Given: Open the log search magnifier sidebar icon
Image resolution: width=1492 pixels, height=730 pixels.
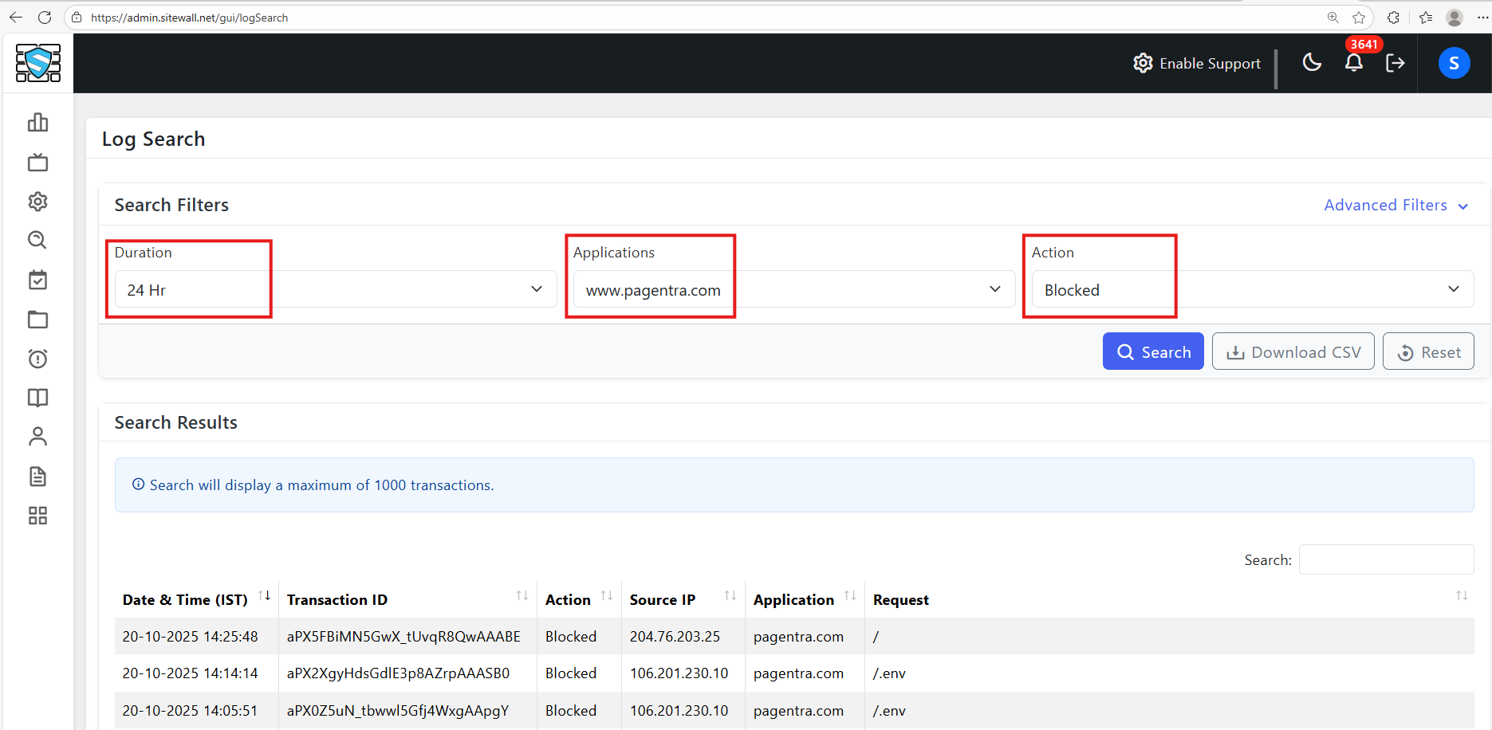Looking at the screenshot, I should pyautogui.click(x=37, y=240).
